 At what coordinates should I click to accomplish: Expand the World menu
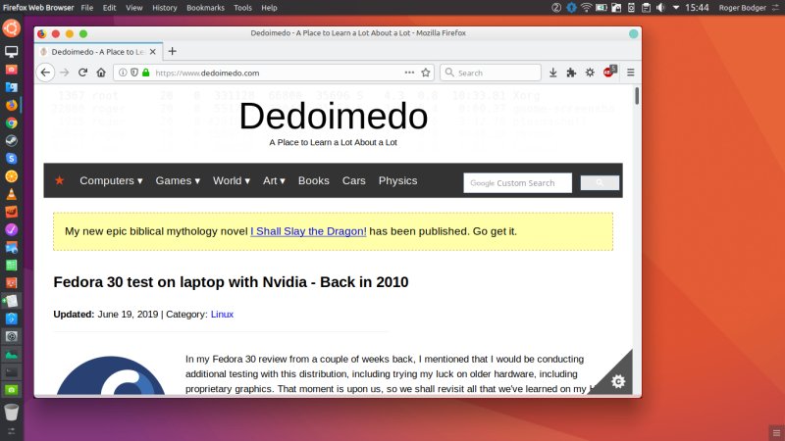tap(232, 180)
